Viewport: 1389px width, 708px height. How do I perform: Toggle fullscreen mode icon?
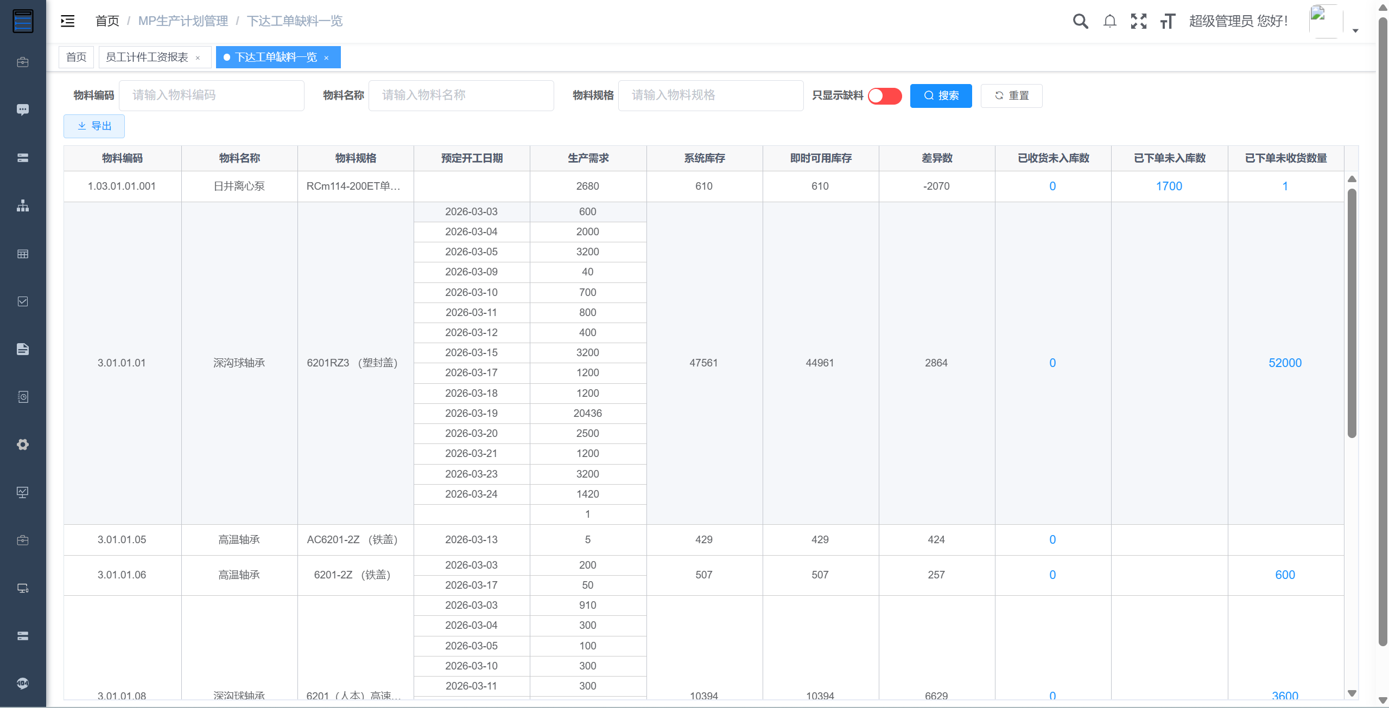(1139, 21)
